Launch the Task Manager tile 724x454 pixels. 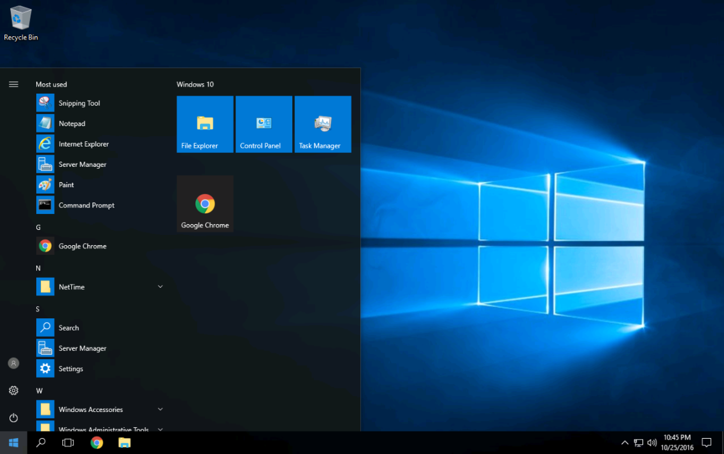point(323,124)
